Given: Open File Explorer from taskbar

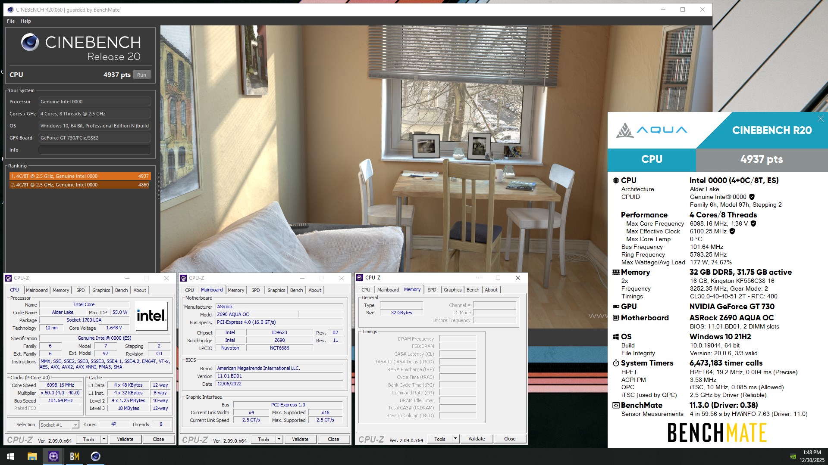Looking at the screenshot, I should point(32,456).
